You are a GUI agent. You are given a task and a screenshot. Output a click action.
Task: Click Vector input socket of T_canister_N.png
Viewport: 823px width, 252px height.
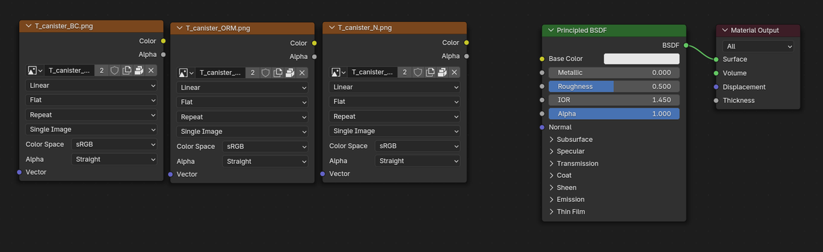323,174
